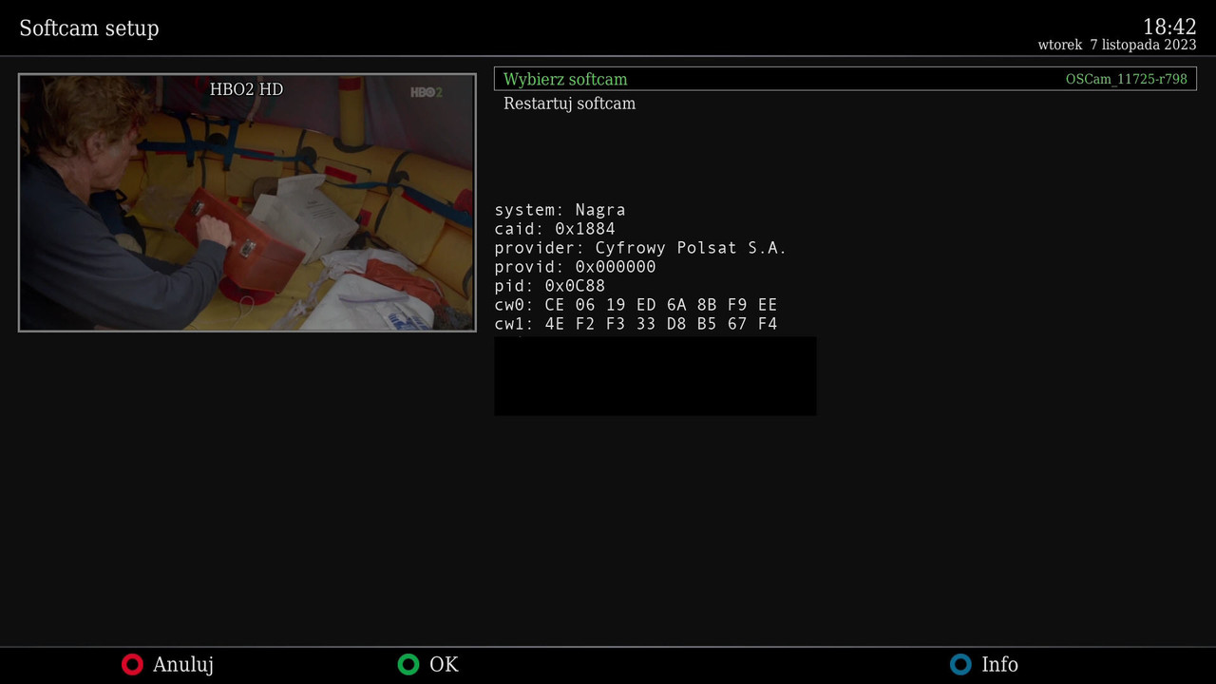
Task: Choose the Restartuj softcam menu entry
Action: tap(569, 104)
